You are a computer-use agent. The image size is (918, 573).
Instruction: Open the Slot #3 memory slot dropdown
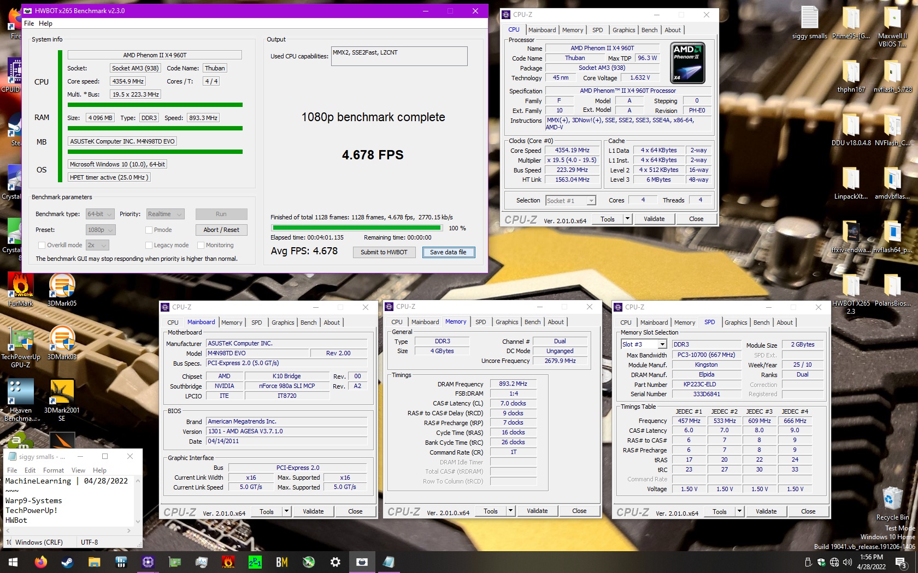tap(644, 344)
